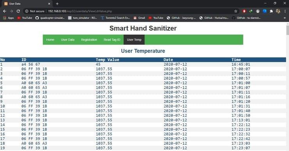Click time cell 17:22:12

pyautogui.click(x=241, y=125)
